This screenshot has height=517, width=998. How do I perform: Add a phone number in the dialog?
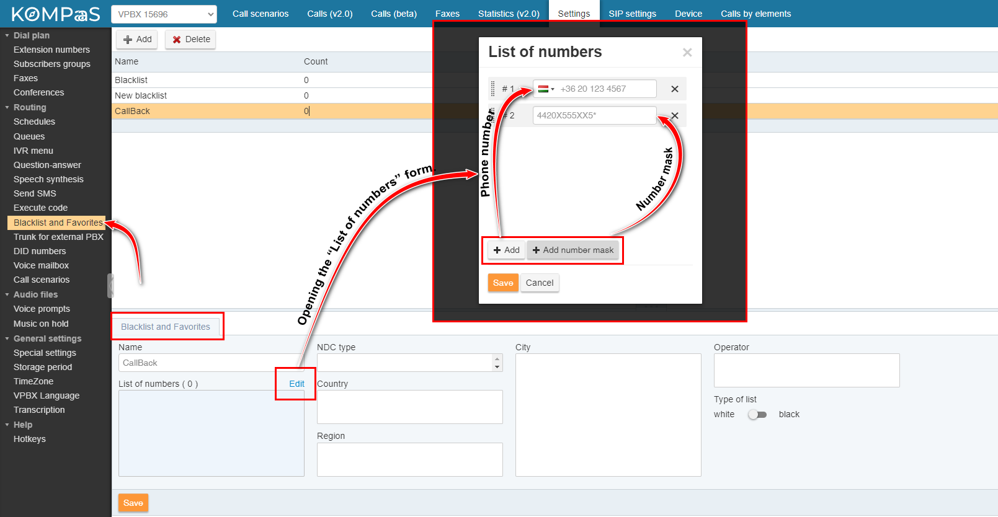(506, 250)
